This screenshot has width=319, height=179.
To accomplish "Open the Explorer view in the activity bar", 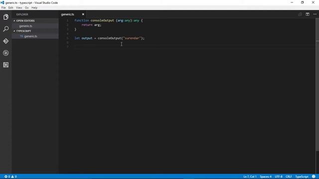I will click(x=5, y=17).
